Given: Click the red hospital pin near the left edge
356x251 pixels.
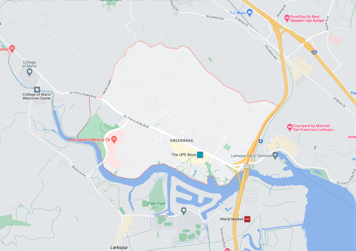Looking at the screenshot, I should point(12,49).
